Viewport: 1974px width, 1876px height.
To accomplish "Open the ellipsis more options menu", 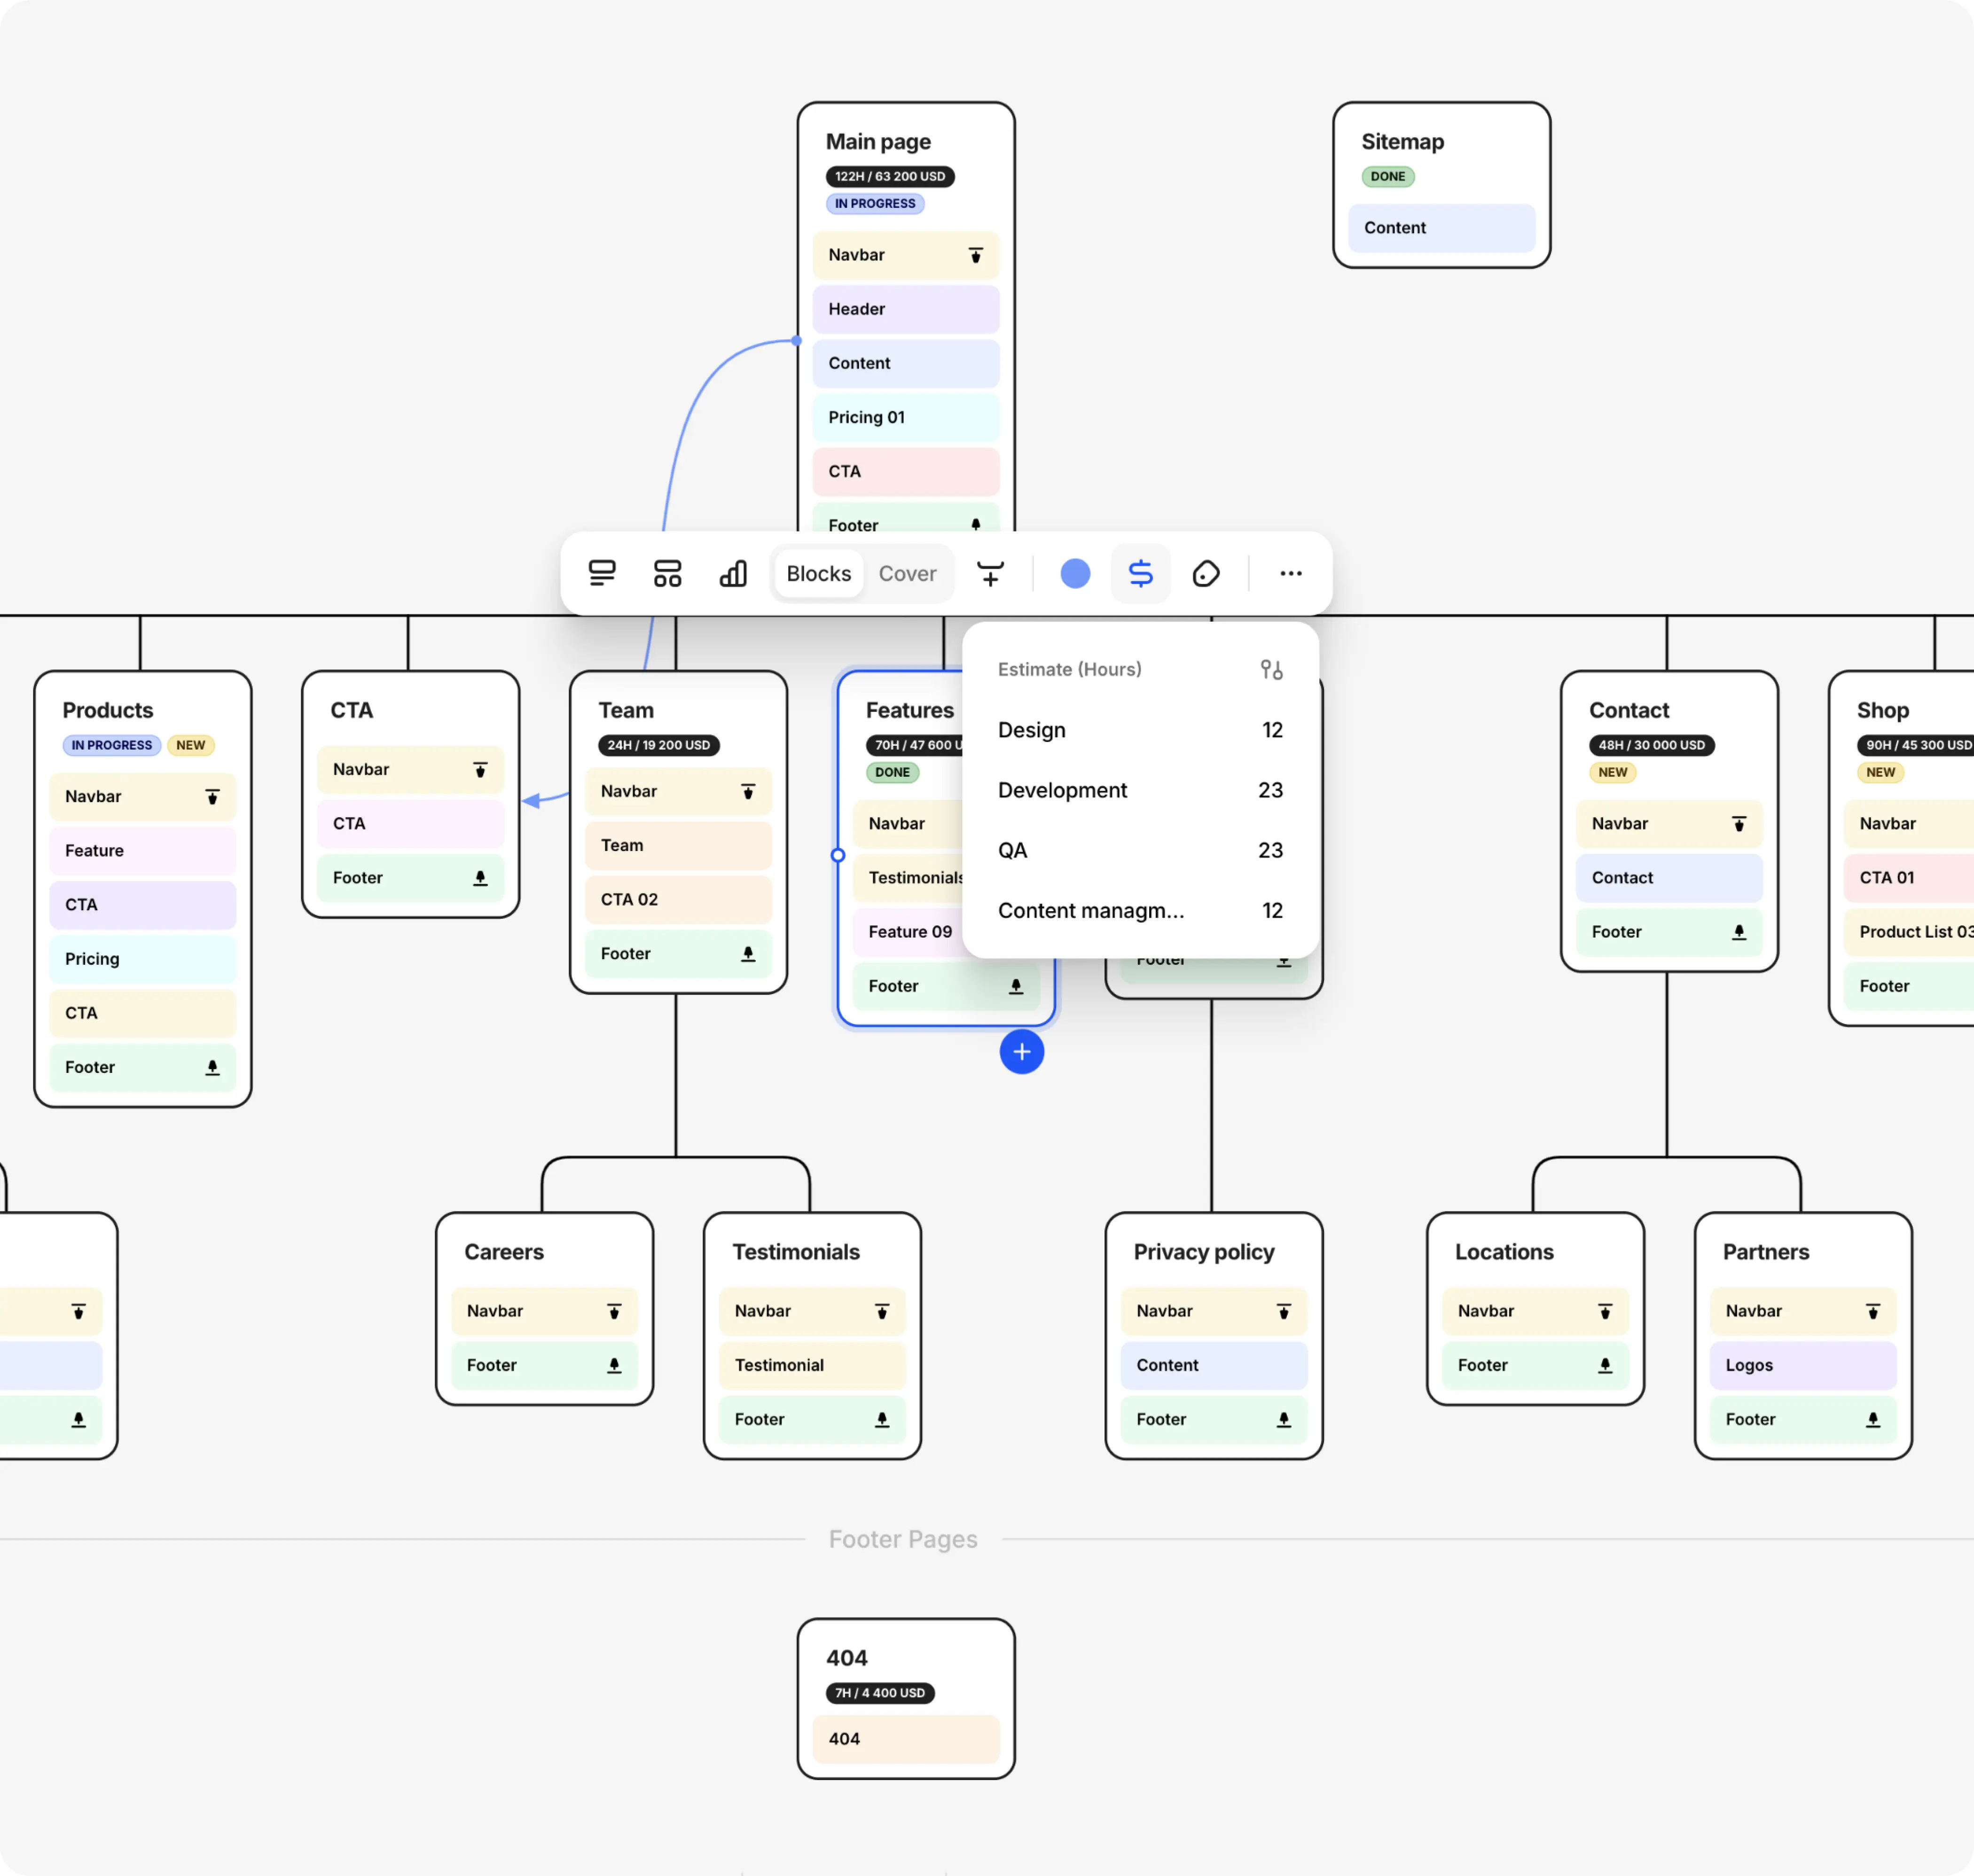I will coord(1290,573).
